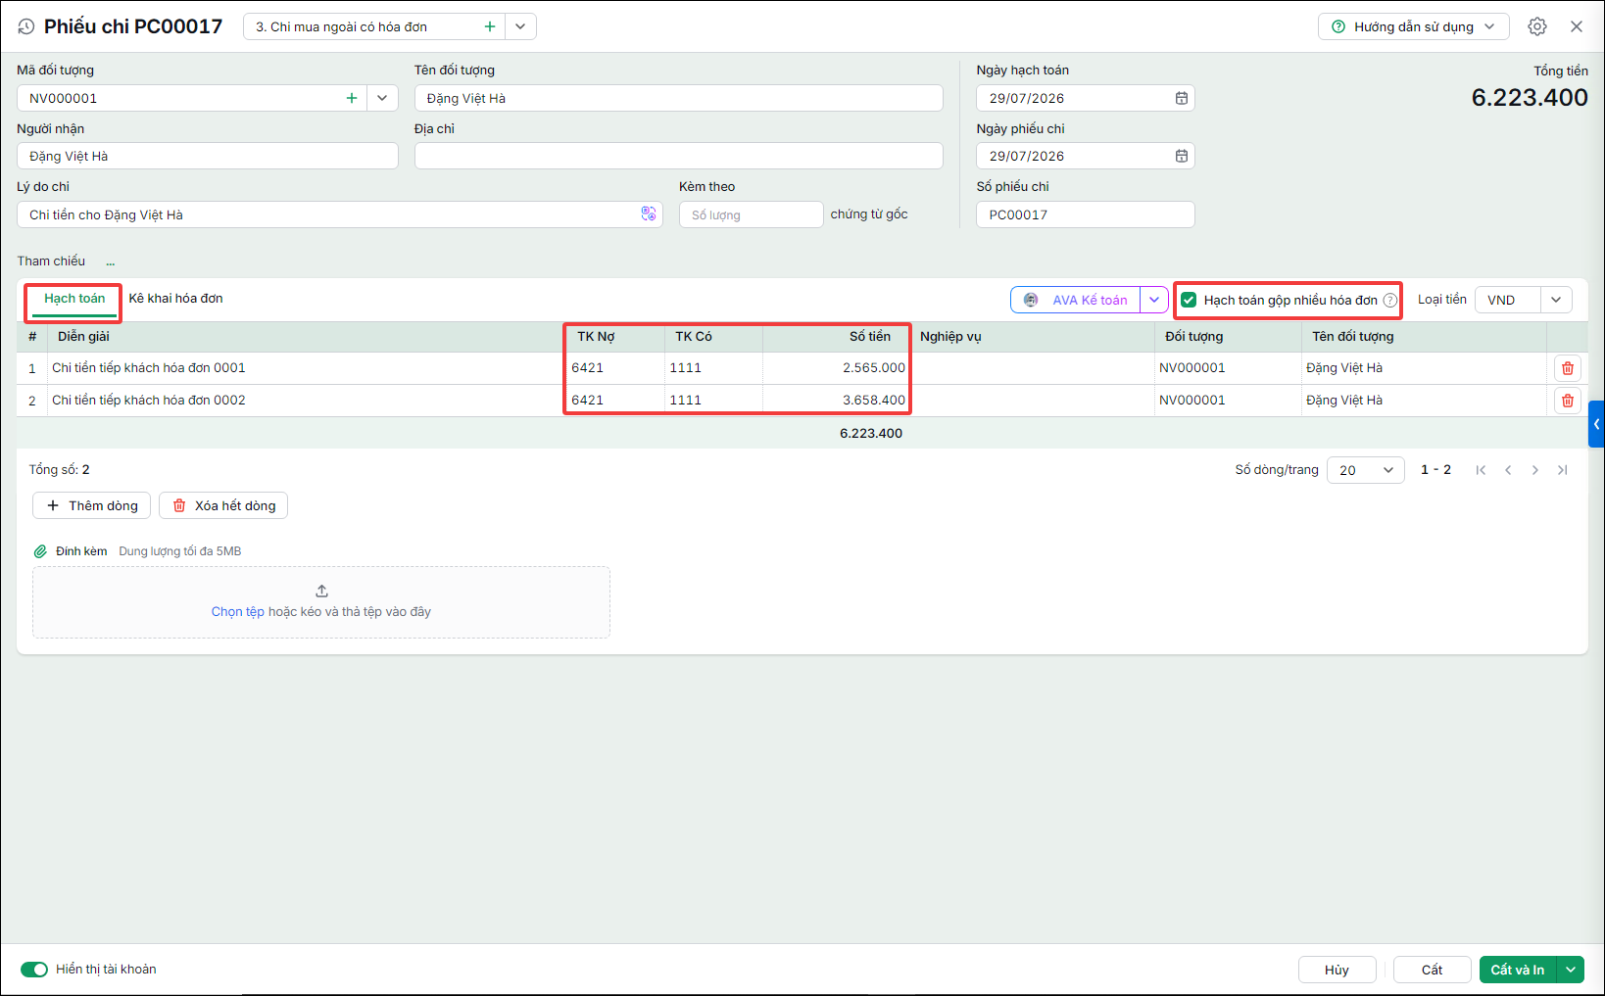
Task: Click the Lý do chi text field
Action: (x=339, y=214)
